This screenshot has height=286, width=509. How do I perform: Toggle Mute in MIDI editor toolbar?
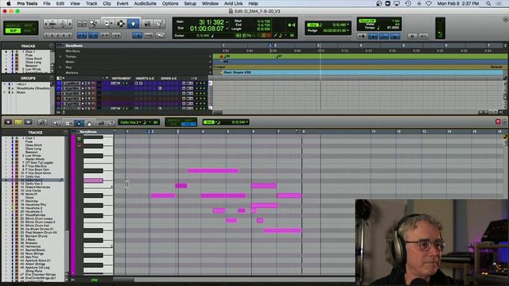point(29,122)
